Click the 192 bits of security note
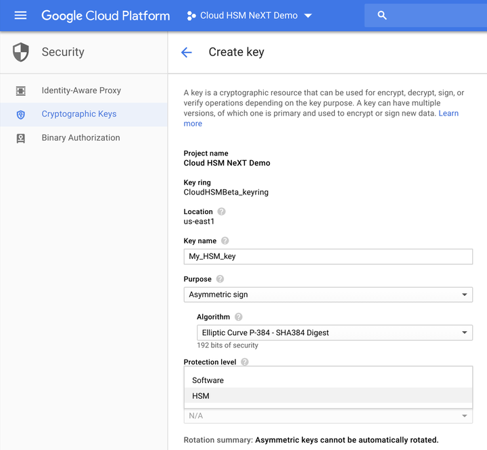 click(x=227, y=345)
